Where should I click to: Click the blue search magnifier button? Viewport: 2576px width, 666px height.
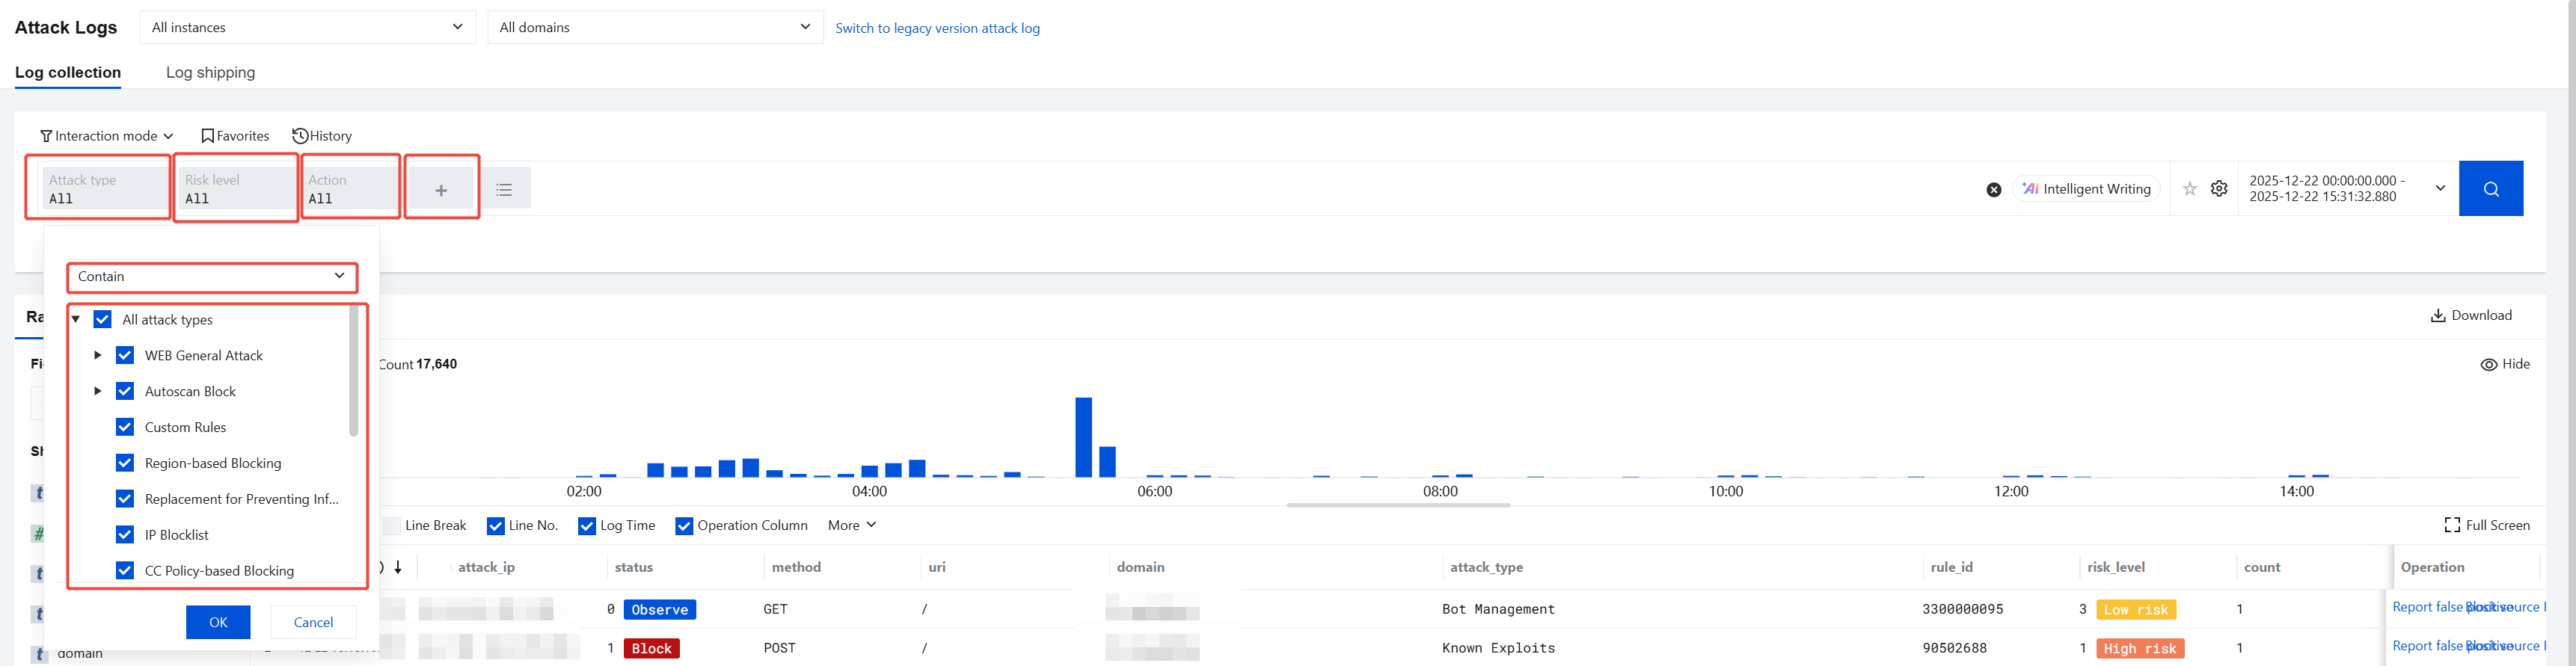tap(2490, 189)
